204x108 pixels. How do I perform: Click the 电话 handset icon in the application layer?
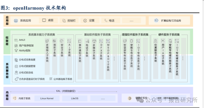[106, 21]
